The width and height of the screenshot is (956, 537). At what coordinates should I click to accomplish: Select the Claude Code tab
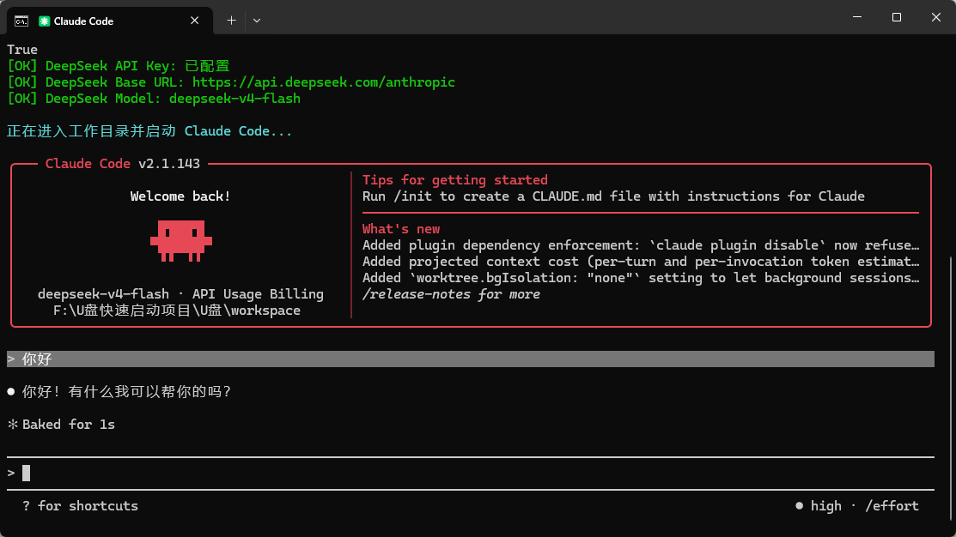pos(110,21)
